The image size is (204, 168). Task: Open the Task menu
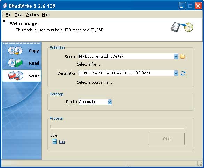[x=19, y=15]
